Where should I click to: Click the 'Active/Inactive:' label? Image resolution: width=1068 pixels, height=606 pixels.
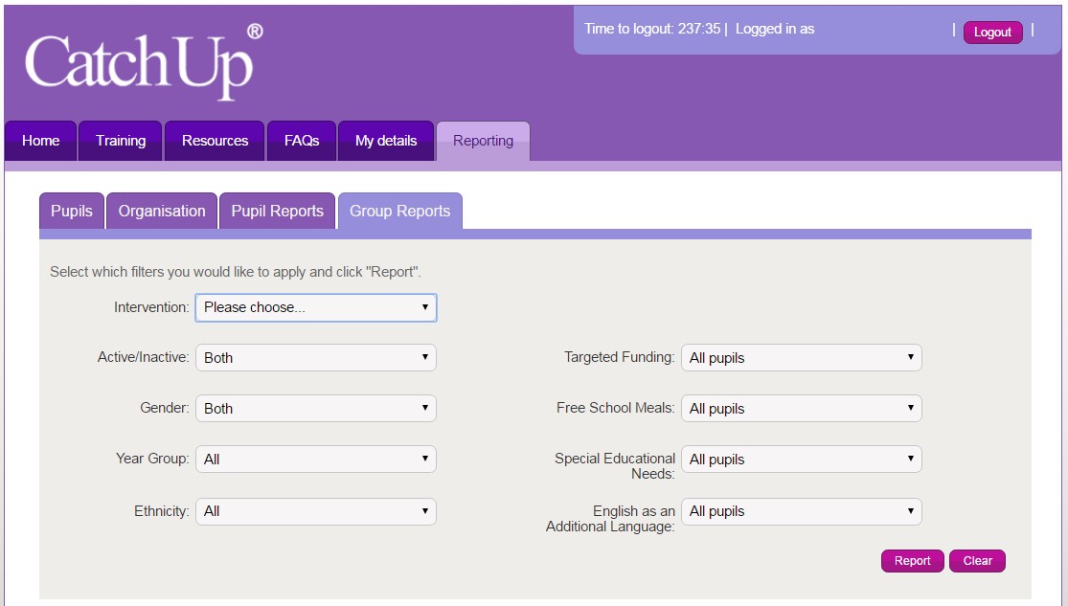point(143,357)
